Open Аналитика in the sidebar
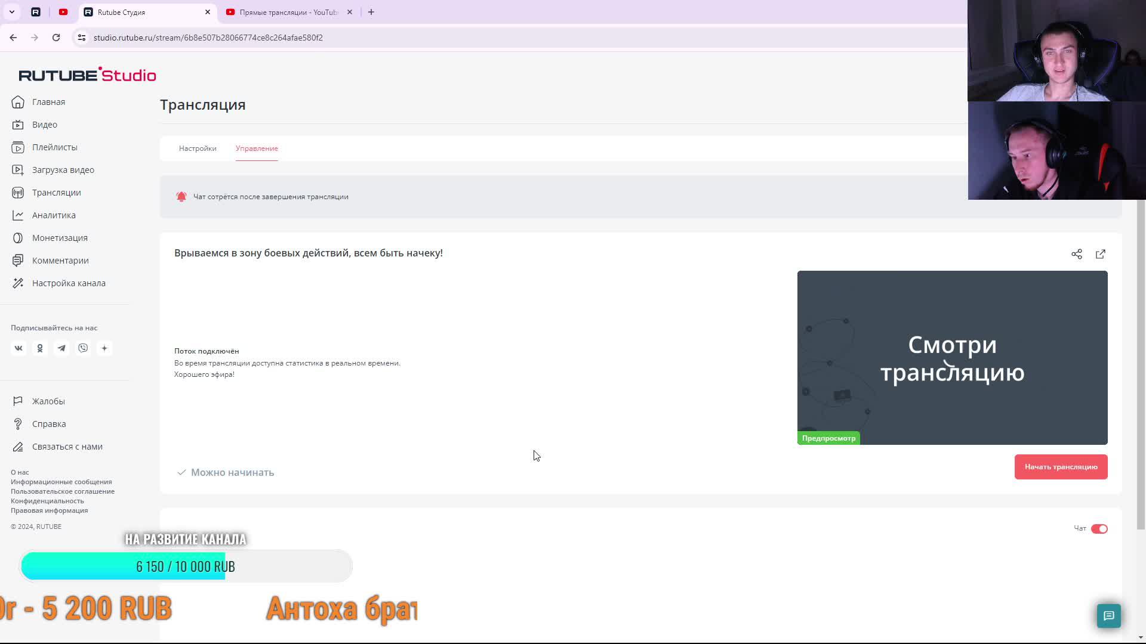The height and width of the screenshot is (644, 1146). (x=54, y=215)
